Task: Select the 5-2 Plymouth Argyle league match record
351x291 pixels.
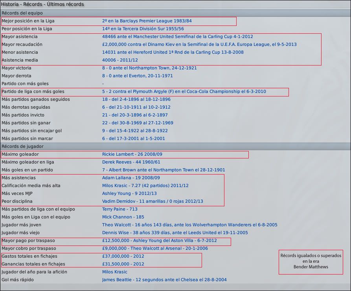Action: click(184, 91)
